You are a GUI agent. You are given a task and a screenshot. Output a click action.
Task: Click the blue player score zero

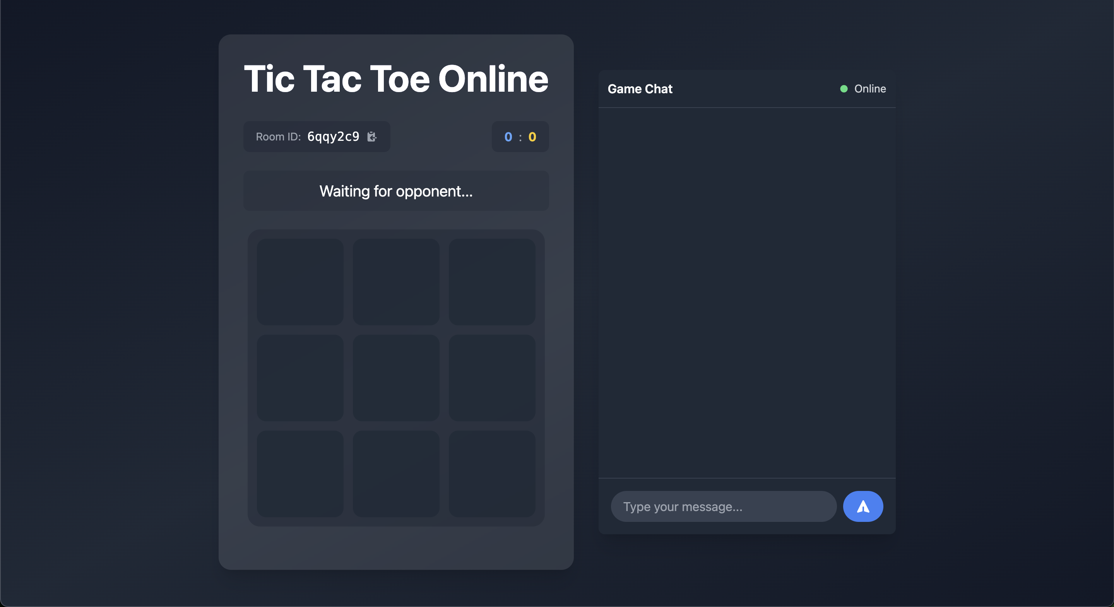coord(508,137)
